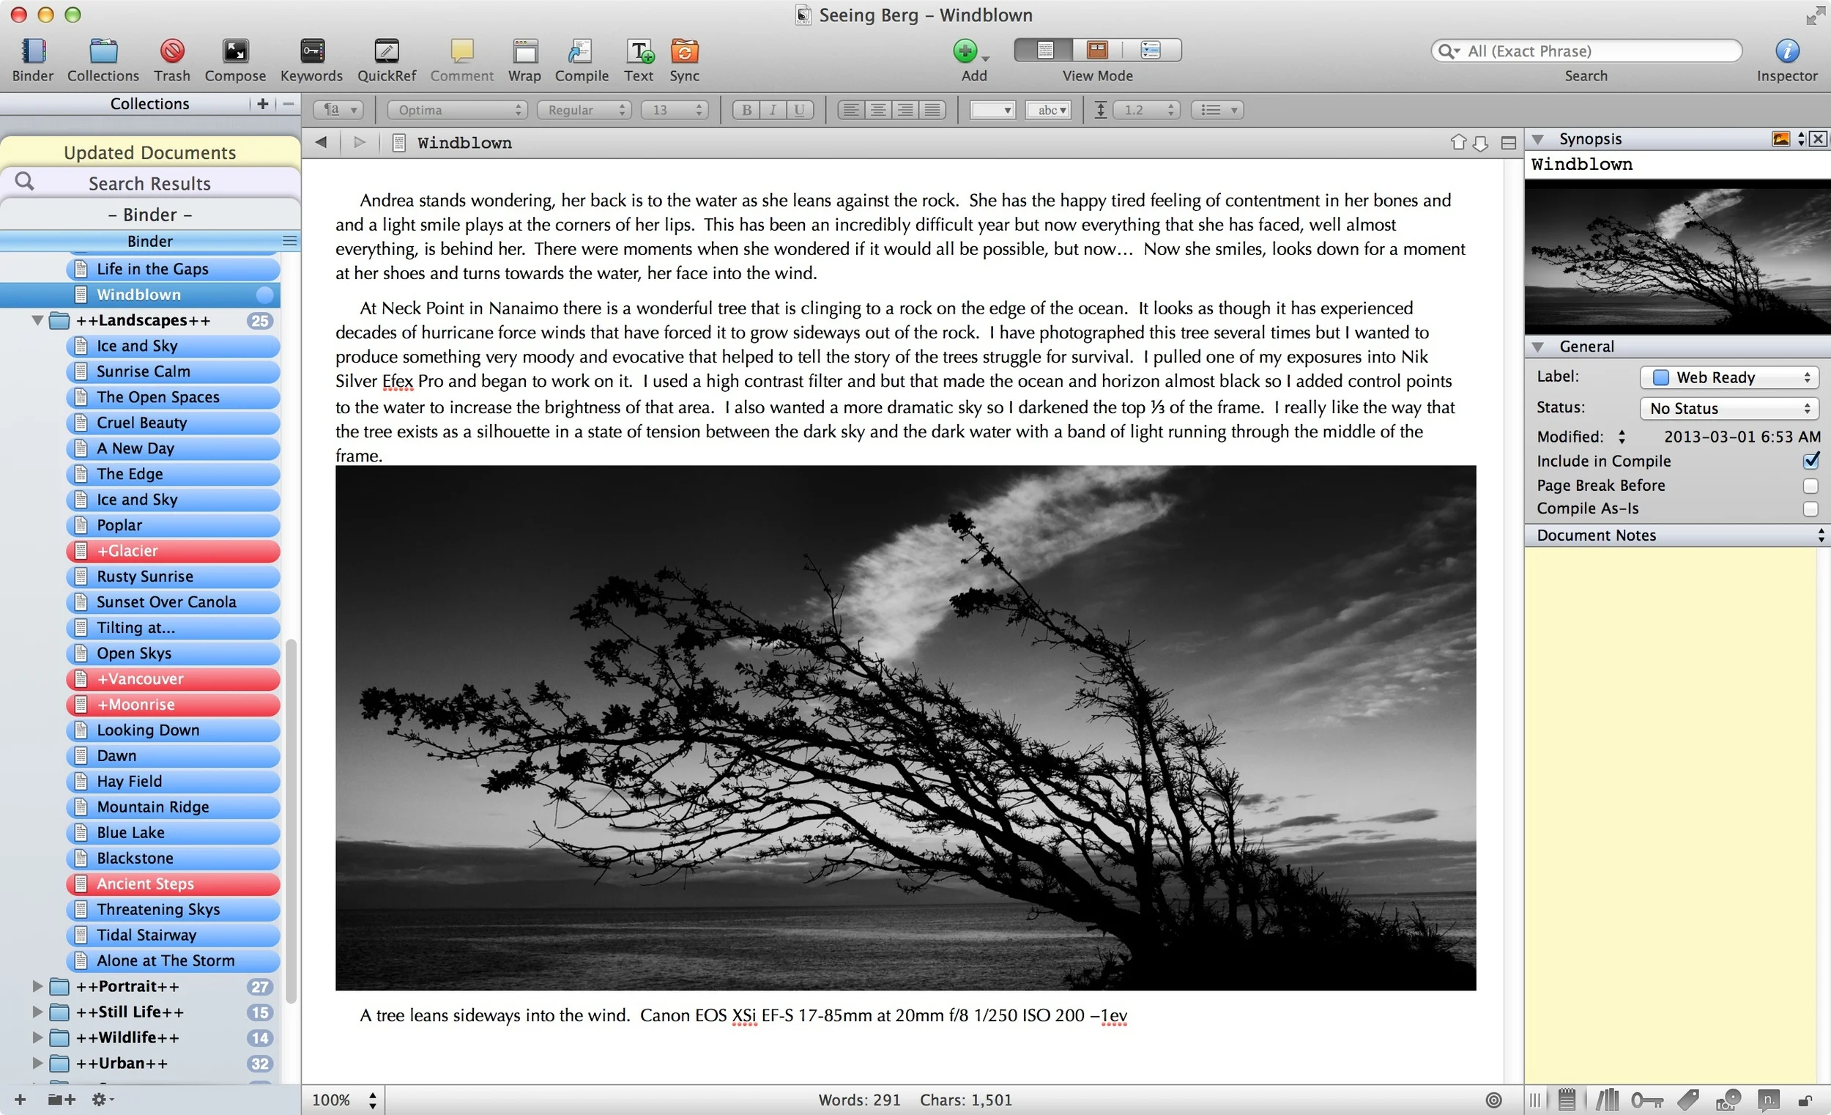Split the editor with split button
The width and height of the screenshot is (1831, 1115).
pyautogui.click(x=1508, y=143)
